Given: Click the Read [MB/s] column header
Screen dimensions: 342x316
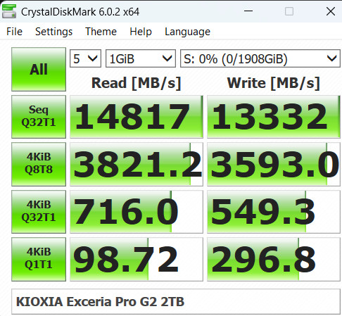Looking at the screenshot, I should 137,83.
